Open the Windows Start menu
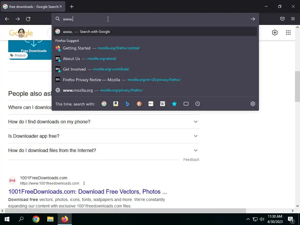The width and height of the screenshot is (300, 225). [x=7, y=219]
